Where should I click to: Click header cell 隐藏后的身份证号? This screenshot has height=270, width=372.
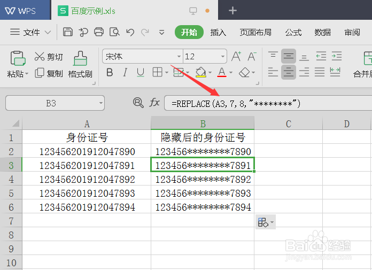pos(203,137)
